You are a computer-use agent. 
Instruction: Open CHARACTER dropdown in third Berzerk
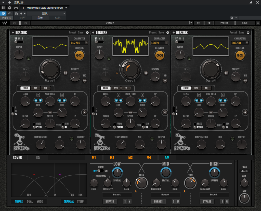(x=240, y=43)
